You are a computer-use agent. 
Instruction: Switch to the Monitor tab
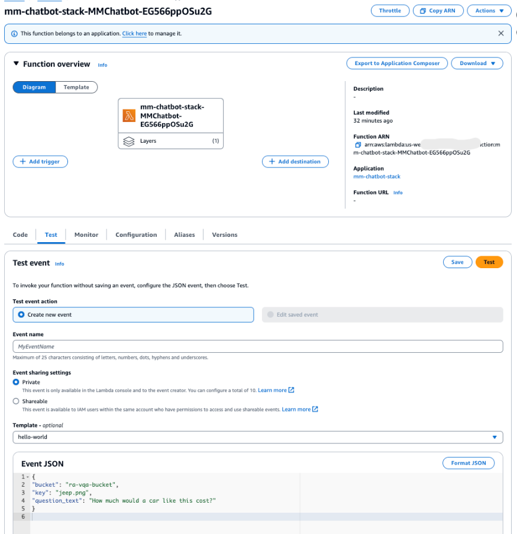tap(86, 235)
